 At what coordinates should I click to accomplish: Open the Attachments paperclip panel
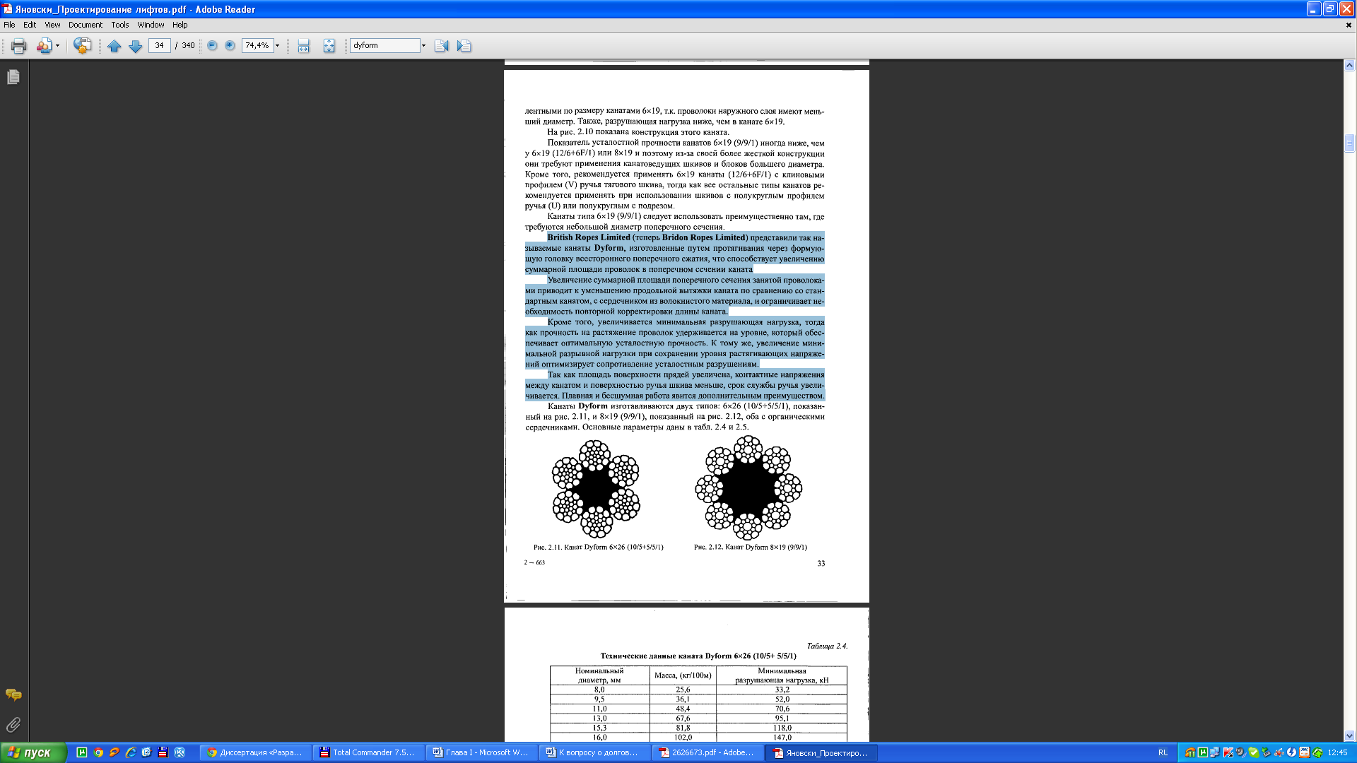coord(13,725)
